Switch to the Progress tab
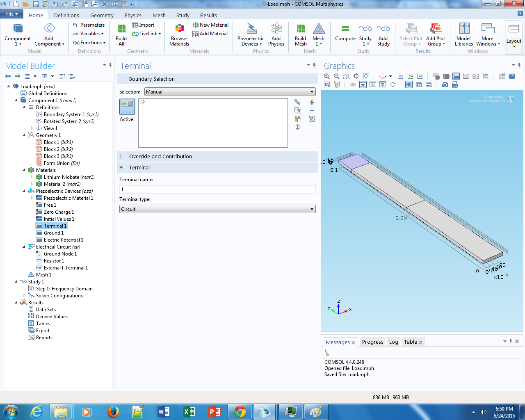 pyautogui.click(x=372, y=342)
